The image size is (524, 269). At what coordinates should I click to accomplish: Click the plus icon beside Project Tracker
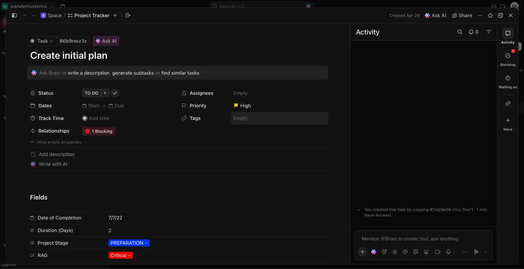[x=115, y=15]
